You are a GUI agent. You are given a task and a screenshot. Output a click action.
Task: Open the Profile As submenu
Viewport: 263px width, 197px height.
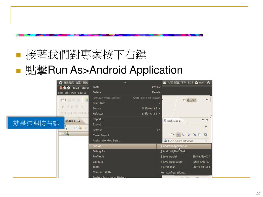tap(123, 156)
